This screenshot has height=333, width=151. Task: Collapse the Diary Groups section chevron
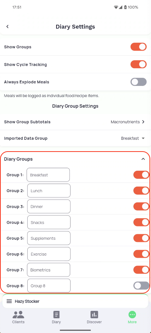pos(143,159)
